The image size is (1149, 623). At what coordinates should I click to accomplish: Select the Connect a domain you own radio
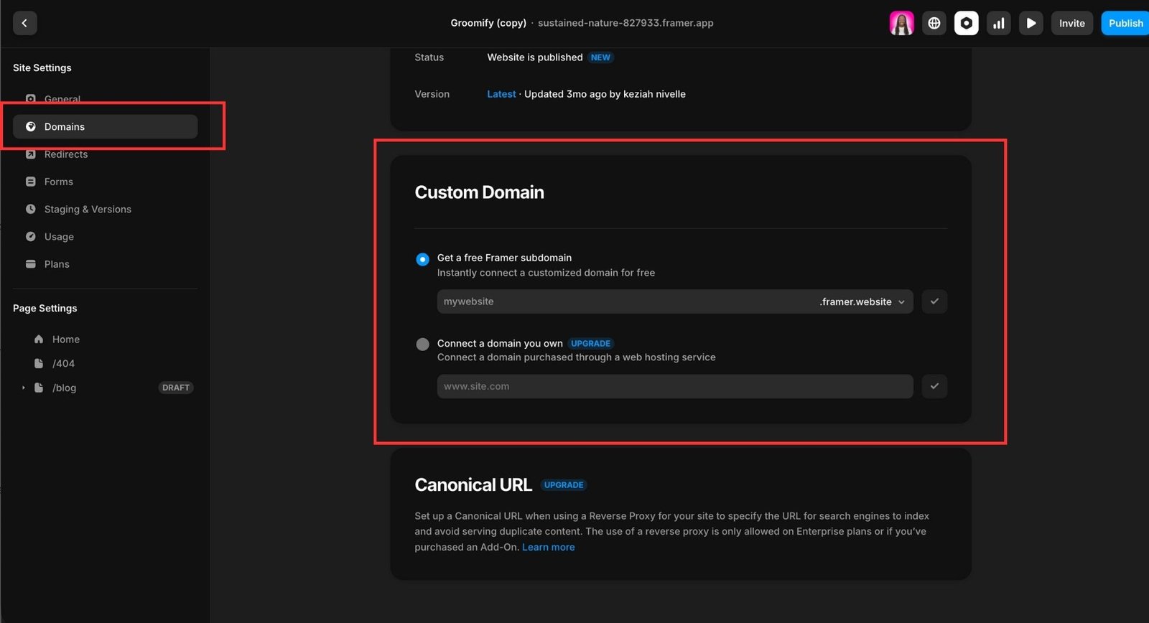pos(423,345)
